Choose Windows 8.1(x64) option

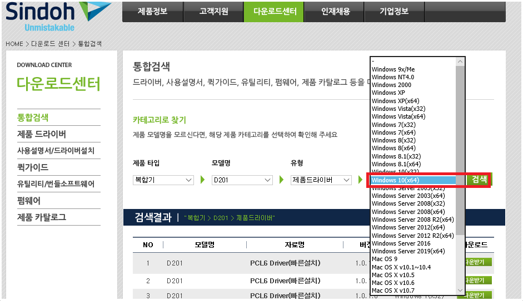tap(414, 164)
